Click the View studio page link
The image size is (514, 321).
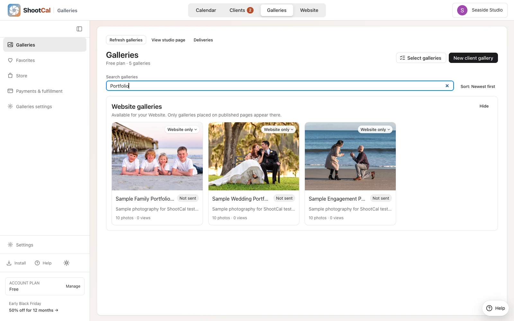click(168, 40)
